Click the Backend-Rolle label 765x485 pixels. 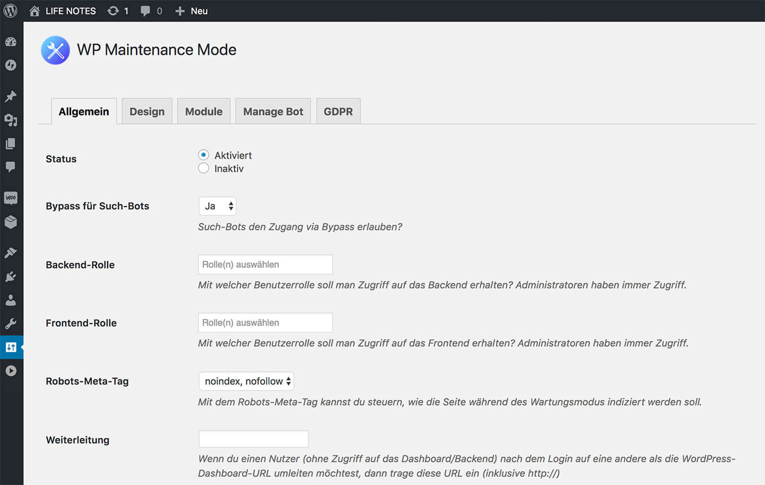80,265
